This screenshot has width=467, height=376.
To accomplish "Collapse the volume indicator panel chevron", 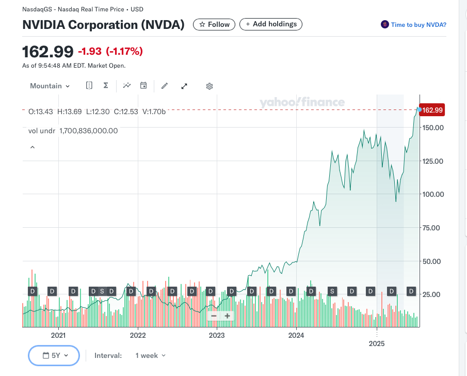I will [x=33, y=147].
